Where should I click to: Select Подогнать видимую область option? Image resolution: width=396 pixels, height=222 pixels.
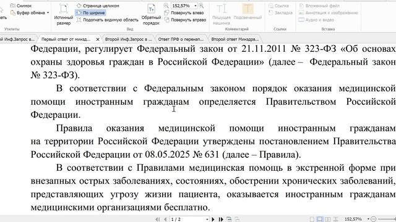[x=108, y=20]
